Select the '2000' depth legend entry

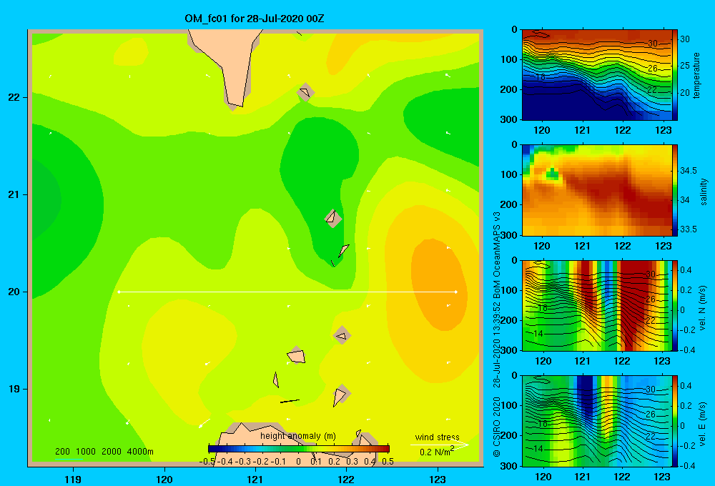(112, 452)
